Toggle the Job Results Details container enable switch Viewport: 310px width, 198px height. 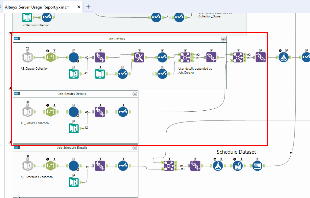point(17,93)
